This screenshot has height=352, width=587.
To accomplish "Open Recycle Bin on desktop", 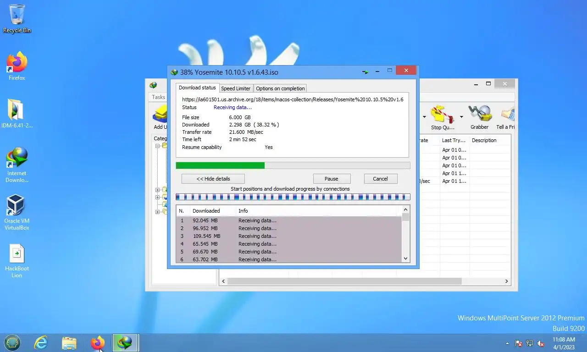I will [x=17, y=18].
